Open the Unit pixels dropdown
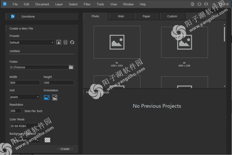The image size is (232, 155). coord(25,97)
